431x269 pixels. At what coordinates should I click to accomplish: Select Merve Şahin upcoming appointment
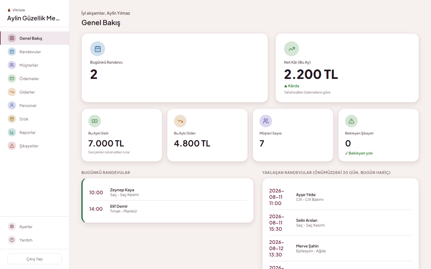tap(341, 248)
